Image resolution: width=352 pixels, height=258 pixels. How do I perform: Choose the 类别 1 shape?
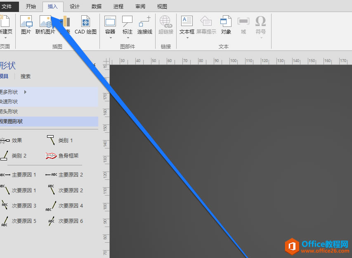[x=60, y=141]
